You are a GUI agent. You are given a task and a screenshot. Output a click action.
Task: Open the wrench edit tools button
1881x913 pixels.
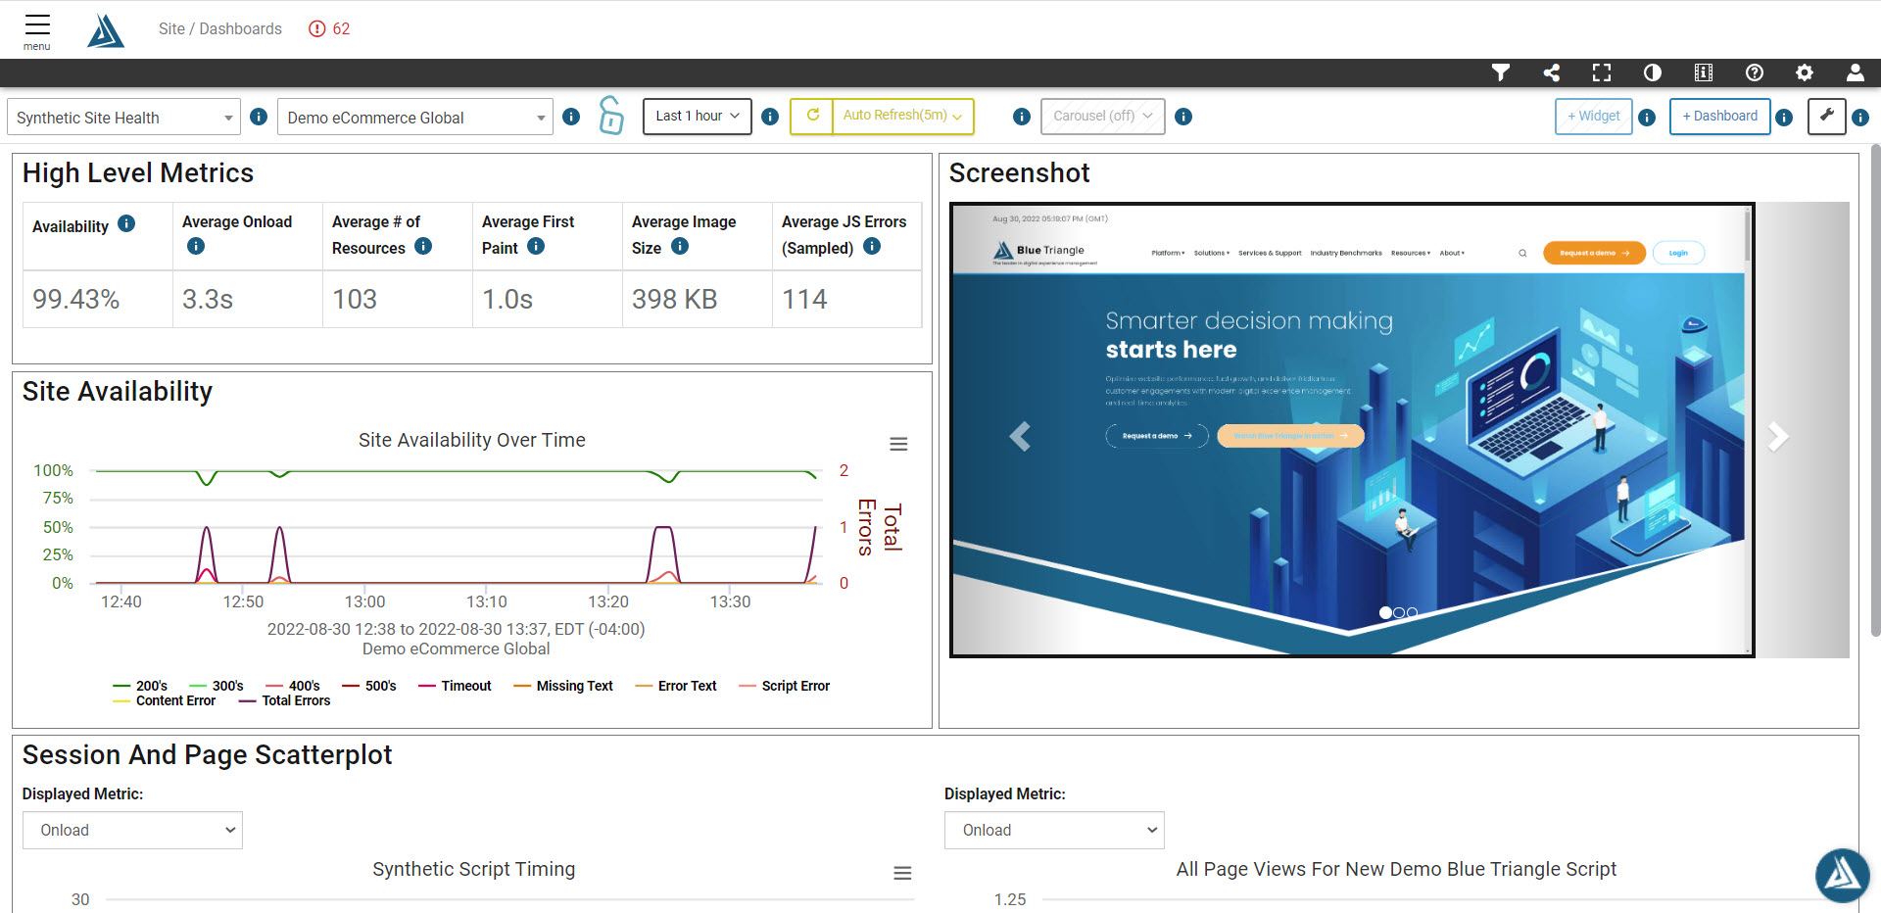[1826, 116]
